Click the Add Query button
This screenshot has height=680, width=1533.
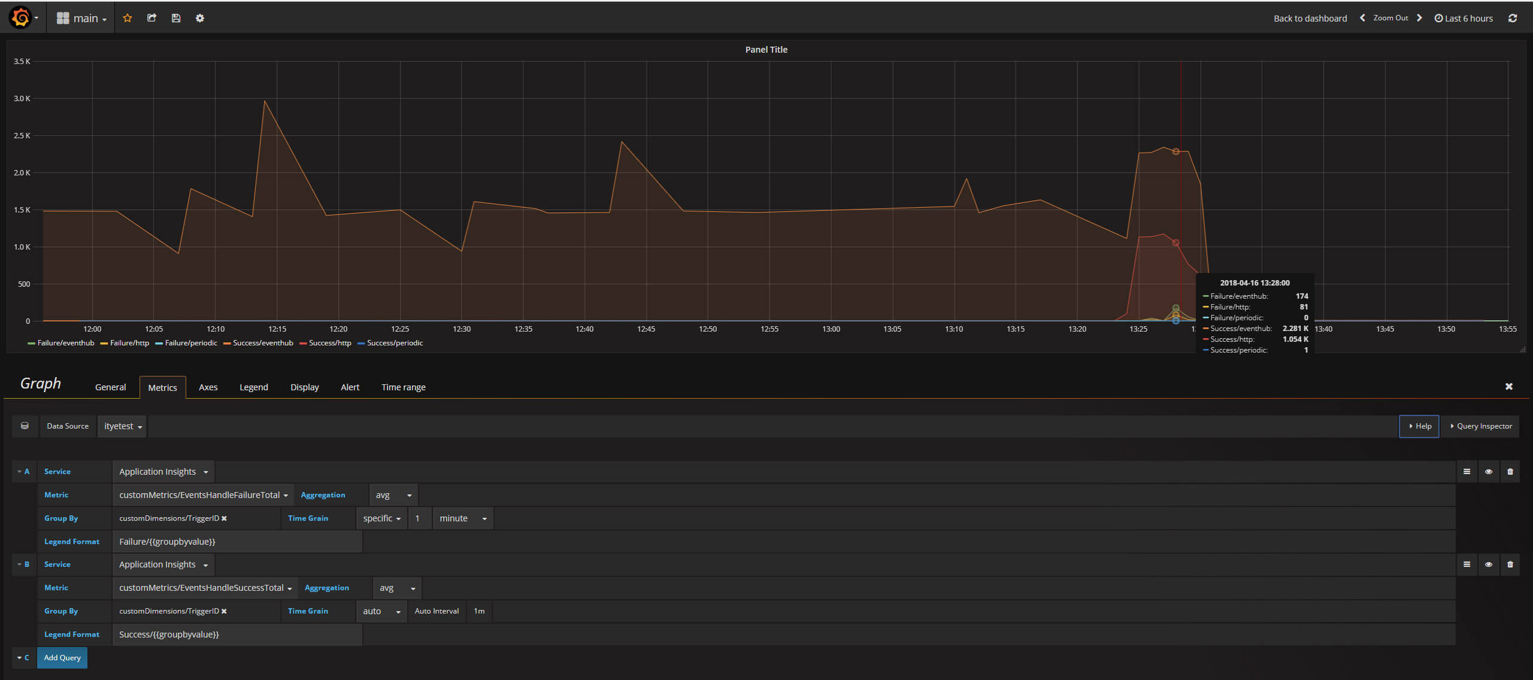(62, 658)
